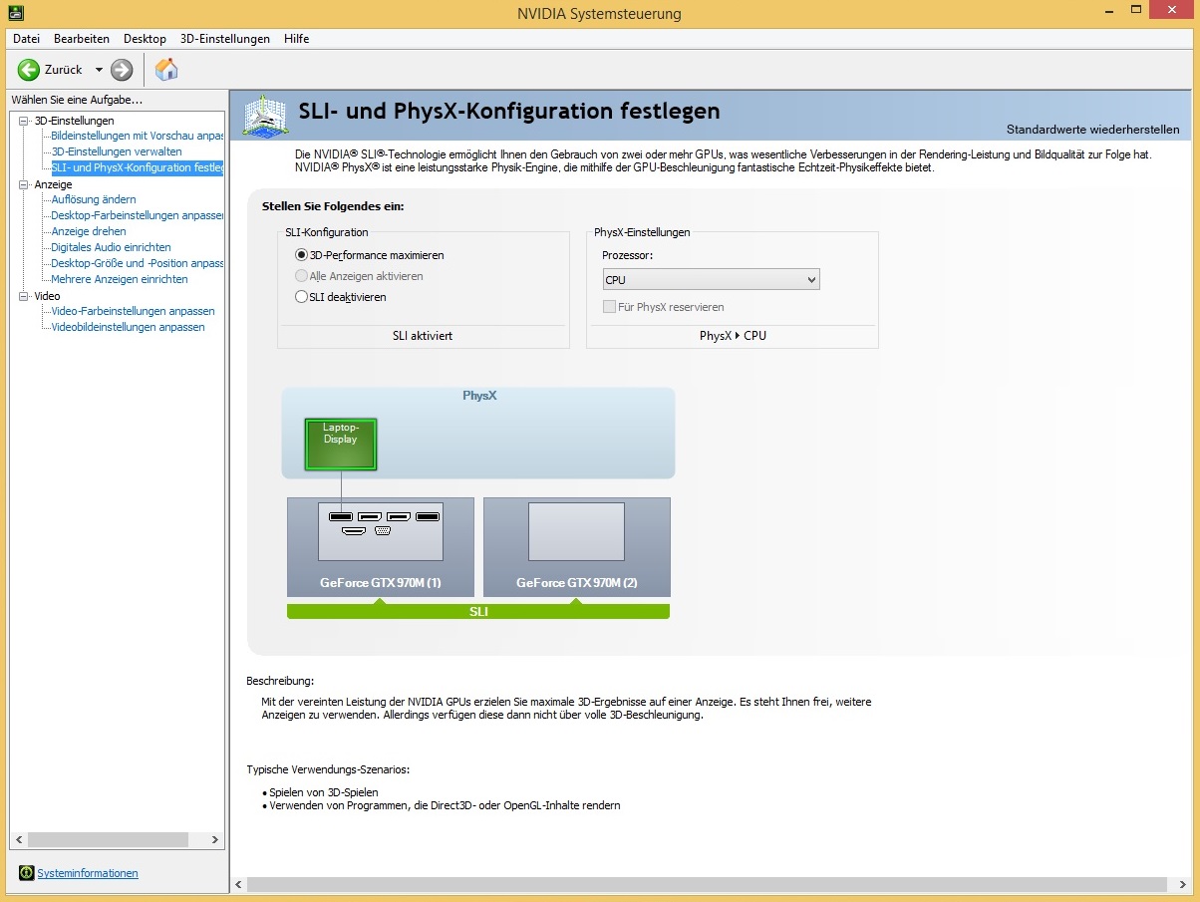The width and height of the screenshot is (1200, 902).
Task: Click the main panel scrollbar right arrow
Action: 1184,884
